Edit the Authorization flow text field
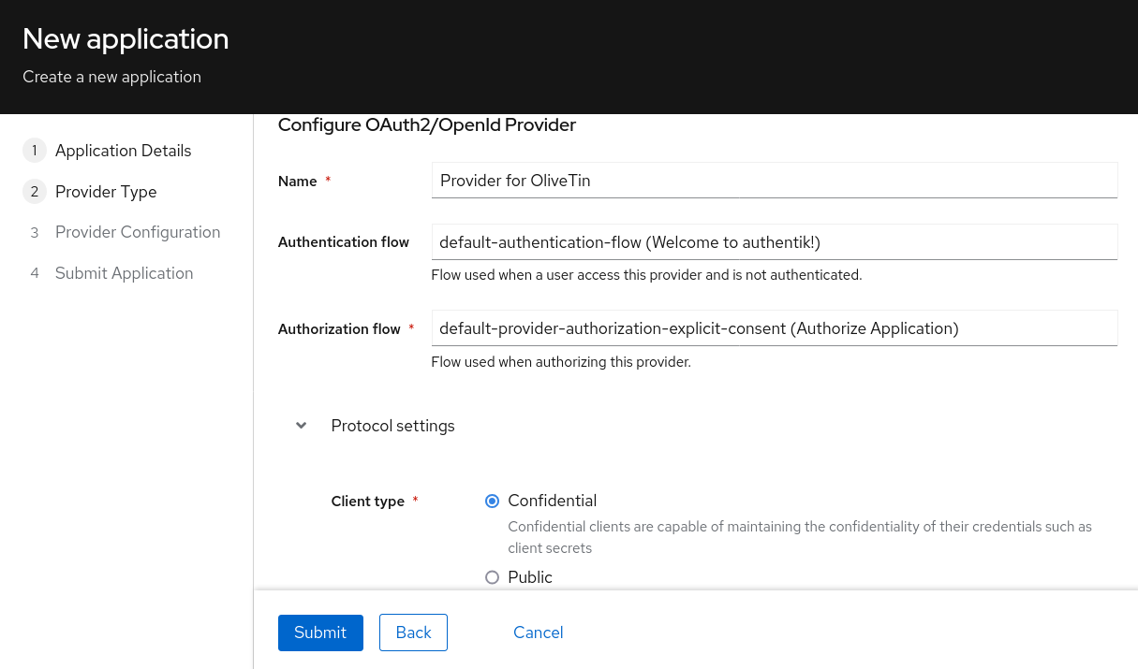Screen dimensions: 1138x669 774,328
